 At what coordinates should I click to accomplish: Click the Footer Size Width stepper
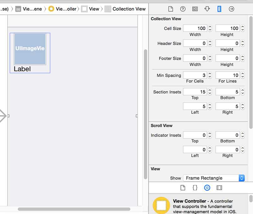click(210, 58)
